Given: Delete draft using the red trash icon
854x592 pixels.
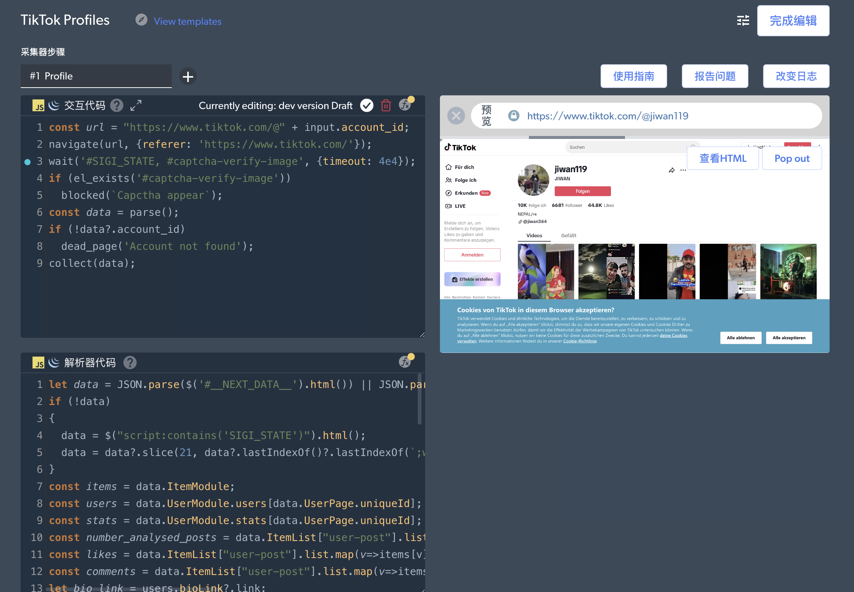Looking at the screenshot, I should point(386,106).
